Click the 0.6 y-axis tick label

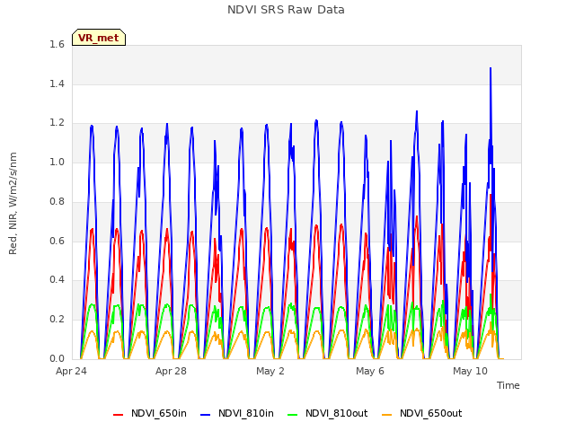57,241
